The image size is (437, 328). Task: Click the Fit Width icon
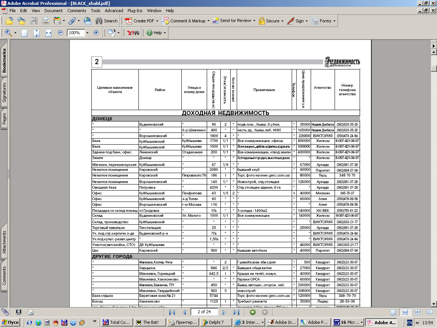pos(49,33)
